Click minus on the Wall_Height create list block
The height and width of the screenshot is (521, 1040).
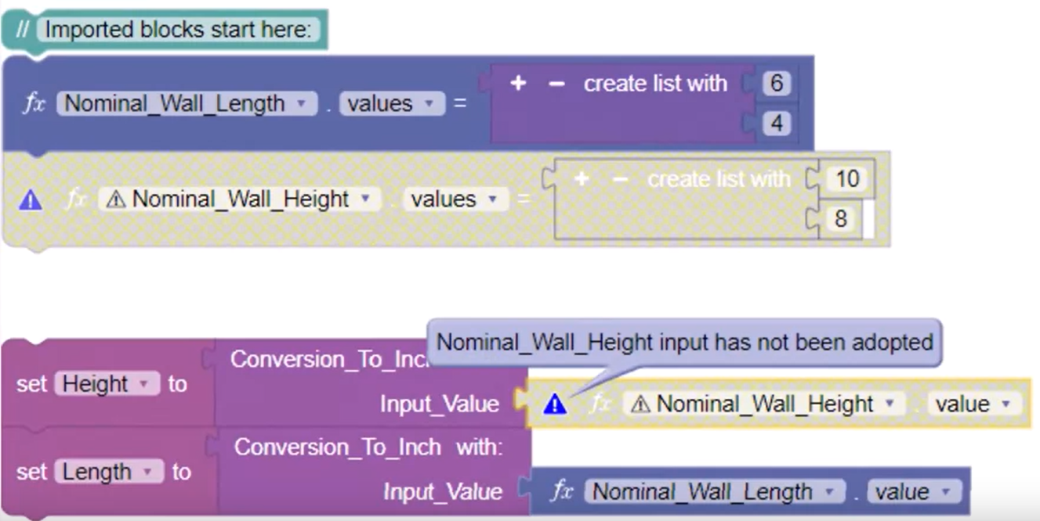(619, 179)
